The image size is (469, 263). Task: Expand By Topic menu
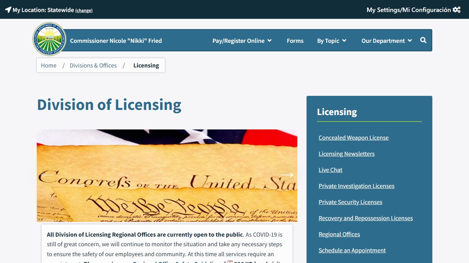(x=332, y=41)
